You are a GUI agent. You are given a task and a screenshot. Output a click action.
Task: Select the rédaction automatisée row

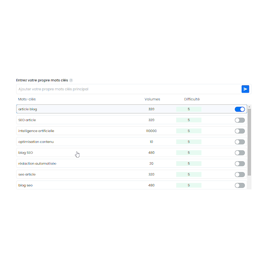click(132, 163)
